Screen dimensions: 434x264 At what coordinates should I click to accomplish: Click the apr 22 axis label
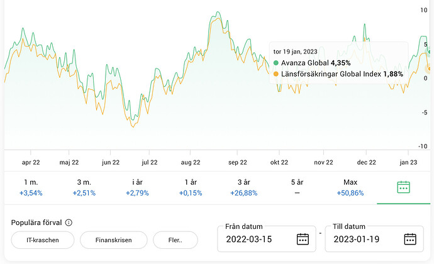pyautogui.click(x=31, y=162)
